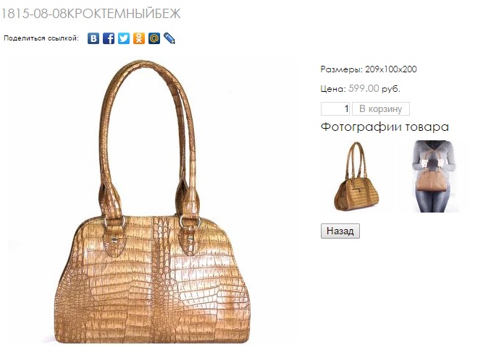This screenshot has height=355, width=478.
Task: Post via the LiveJournal pencil icon
Action: pyautogui.click(x=169, y=38)
